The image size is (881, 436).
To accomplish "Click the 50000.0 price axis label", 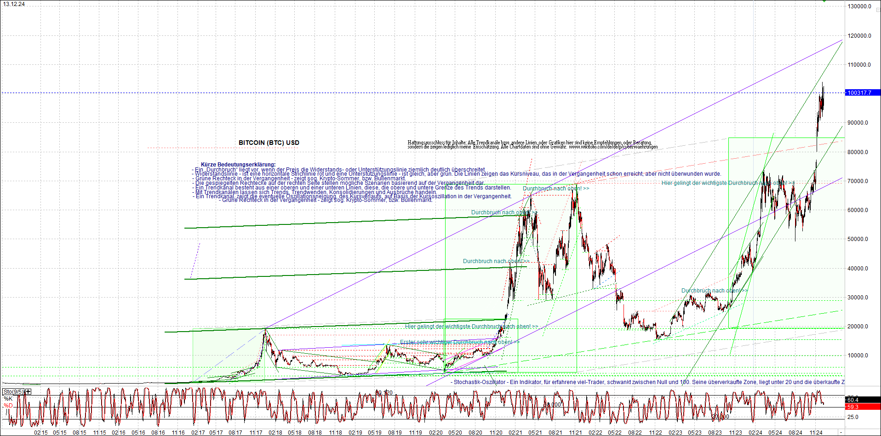I will (858, 239).
